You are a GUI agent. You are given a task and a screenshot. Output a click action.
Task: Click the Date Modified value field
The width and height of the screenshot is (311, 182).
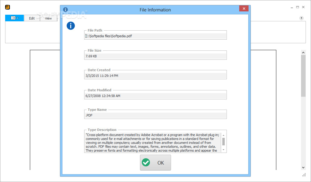pyautogui.click(x=156, y=96)
